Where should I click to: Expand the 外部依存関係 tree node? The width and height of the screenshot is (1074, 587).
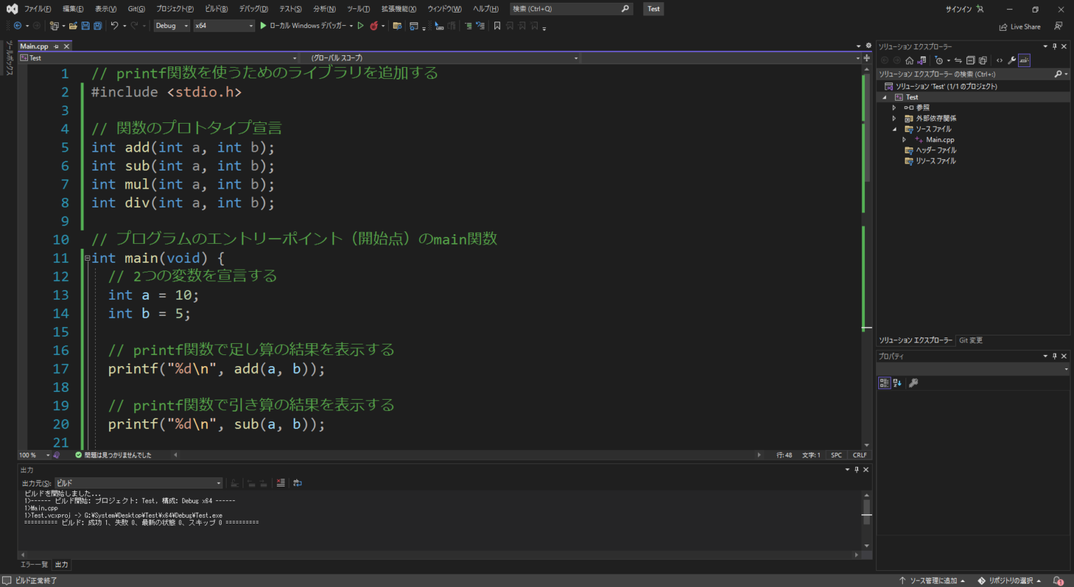894,119
